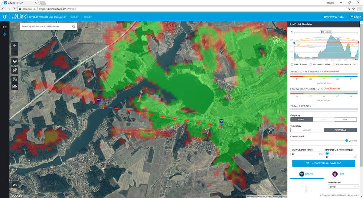Click the blue AP marker on map
Image resolution: width=363 pixels, height=198 pixels.
coord(221,122)
